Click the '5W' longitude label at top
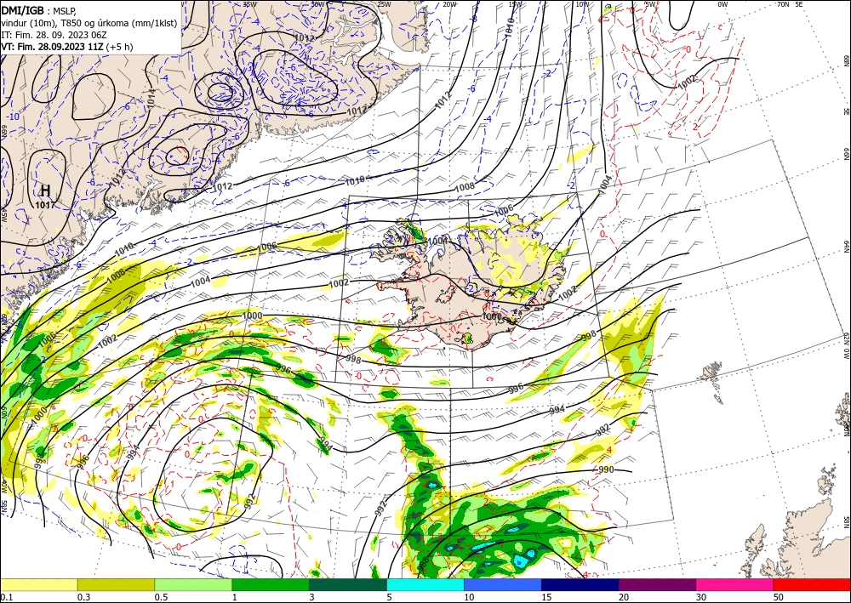The width and height of the screenshot is (851, 603). [651, 4]
